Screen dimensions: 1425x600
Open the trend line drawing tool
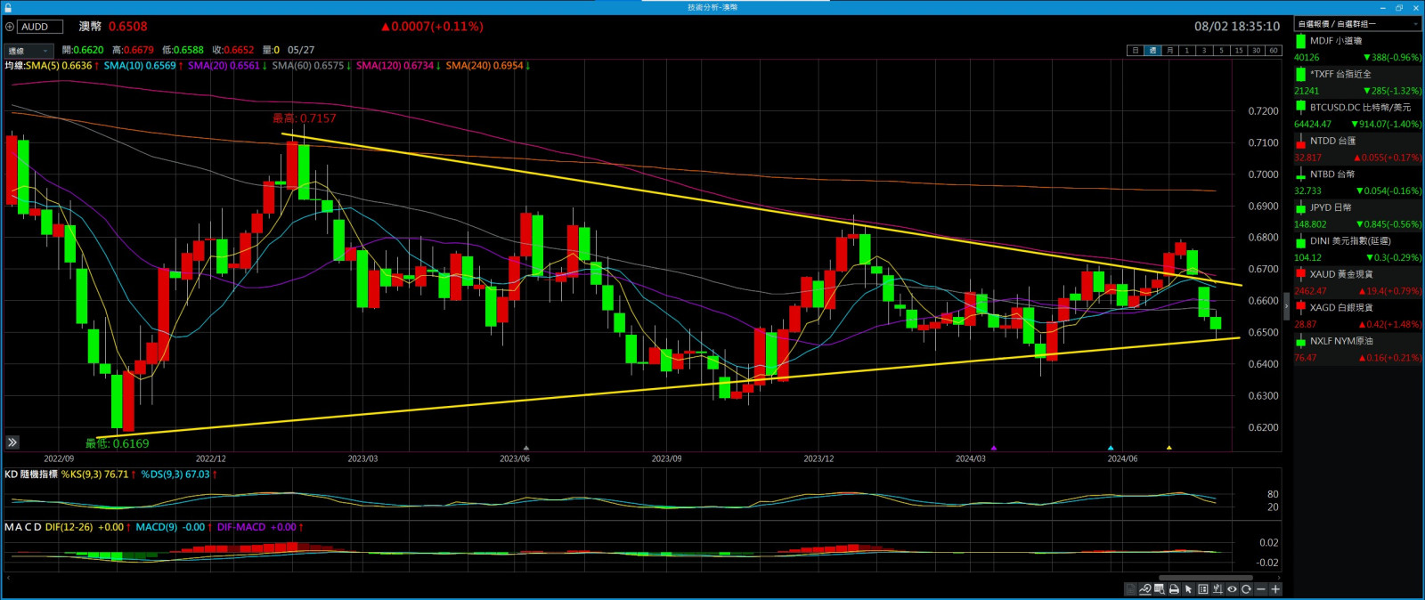click(x=1145, y=589)
